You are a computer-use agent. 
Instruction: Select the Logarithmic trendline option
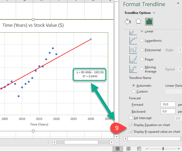(142, 41)
